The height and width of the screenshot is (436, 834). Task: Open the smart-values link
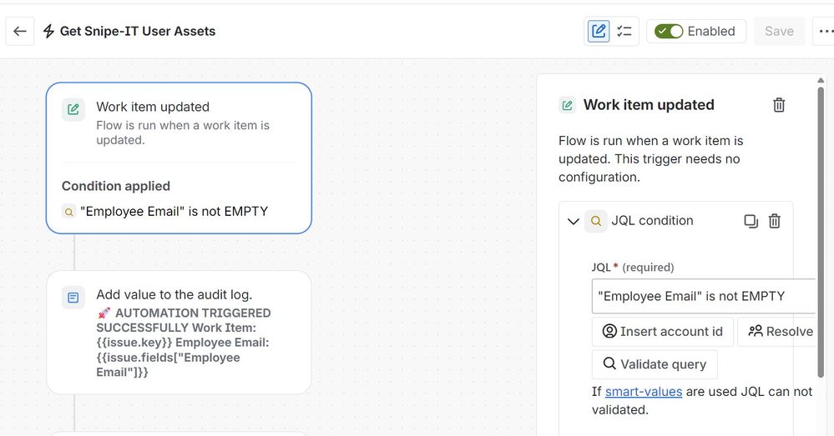coord(644,391)
